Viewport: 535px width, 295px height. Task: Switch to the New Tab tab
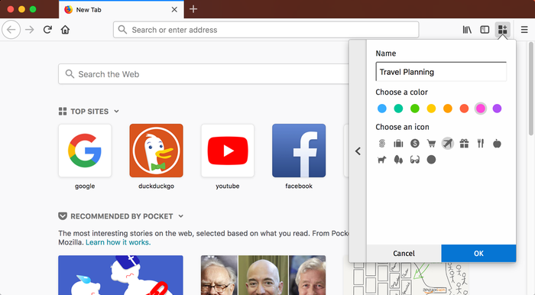point(121,9)
